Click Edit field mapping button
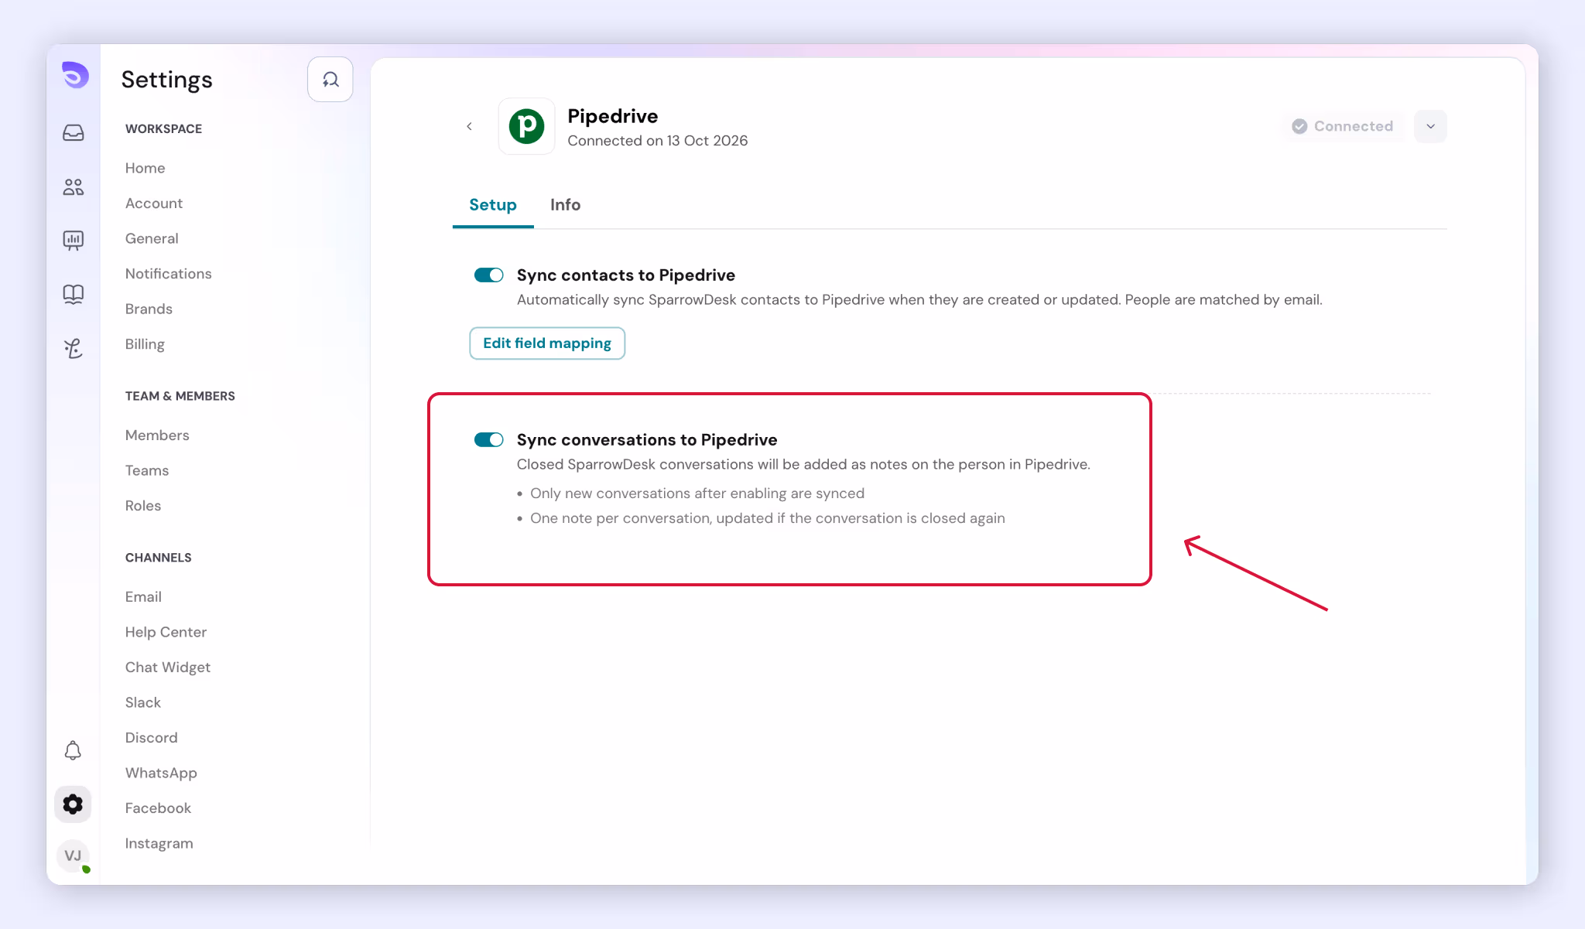This screenshot has width=1585, height=929. 547,343
